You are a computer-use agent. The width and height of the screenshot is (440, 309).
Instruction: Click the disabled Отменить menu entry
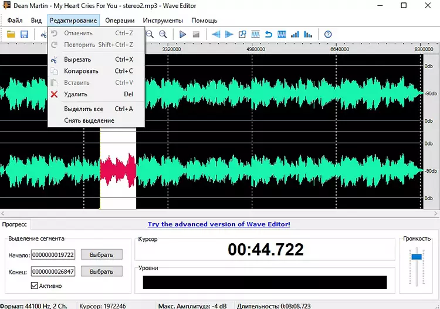point(96,33)
